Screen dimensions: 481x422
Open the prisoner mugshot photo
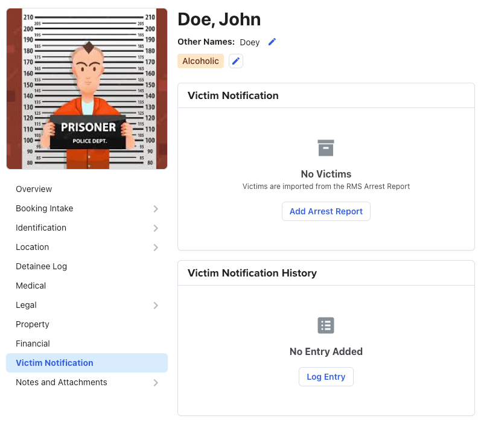[87, 89]
